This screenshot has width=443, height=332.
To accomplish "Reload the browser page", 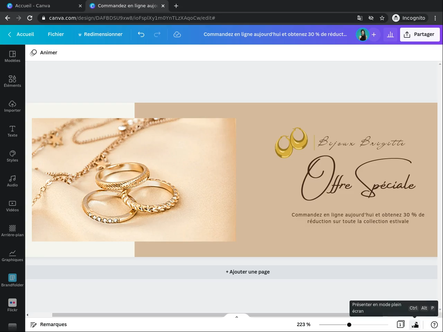I will [x=30, y=18].
